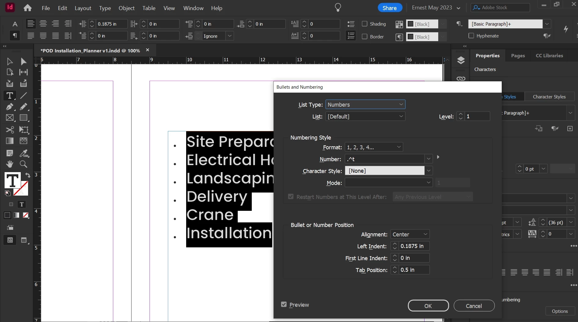Toggle the Preview checkbox
Image resolution: width=578 pixels, height=322 pixels.
(284, 304)
